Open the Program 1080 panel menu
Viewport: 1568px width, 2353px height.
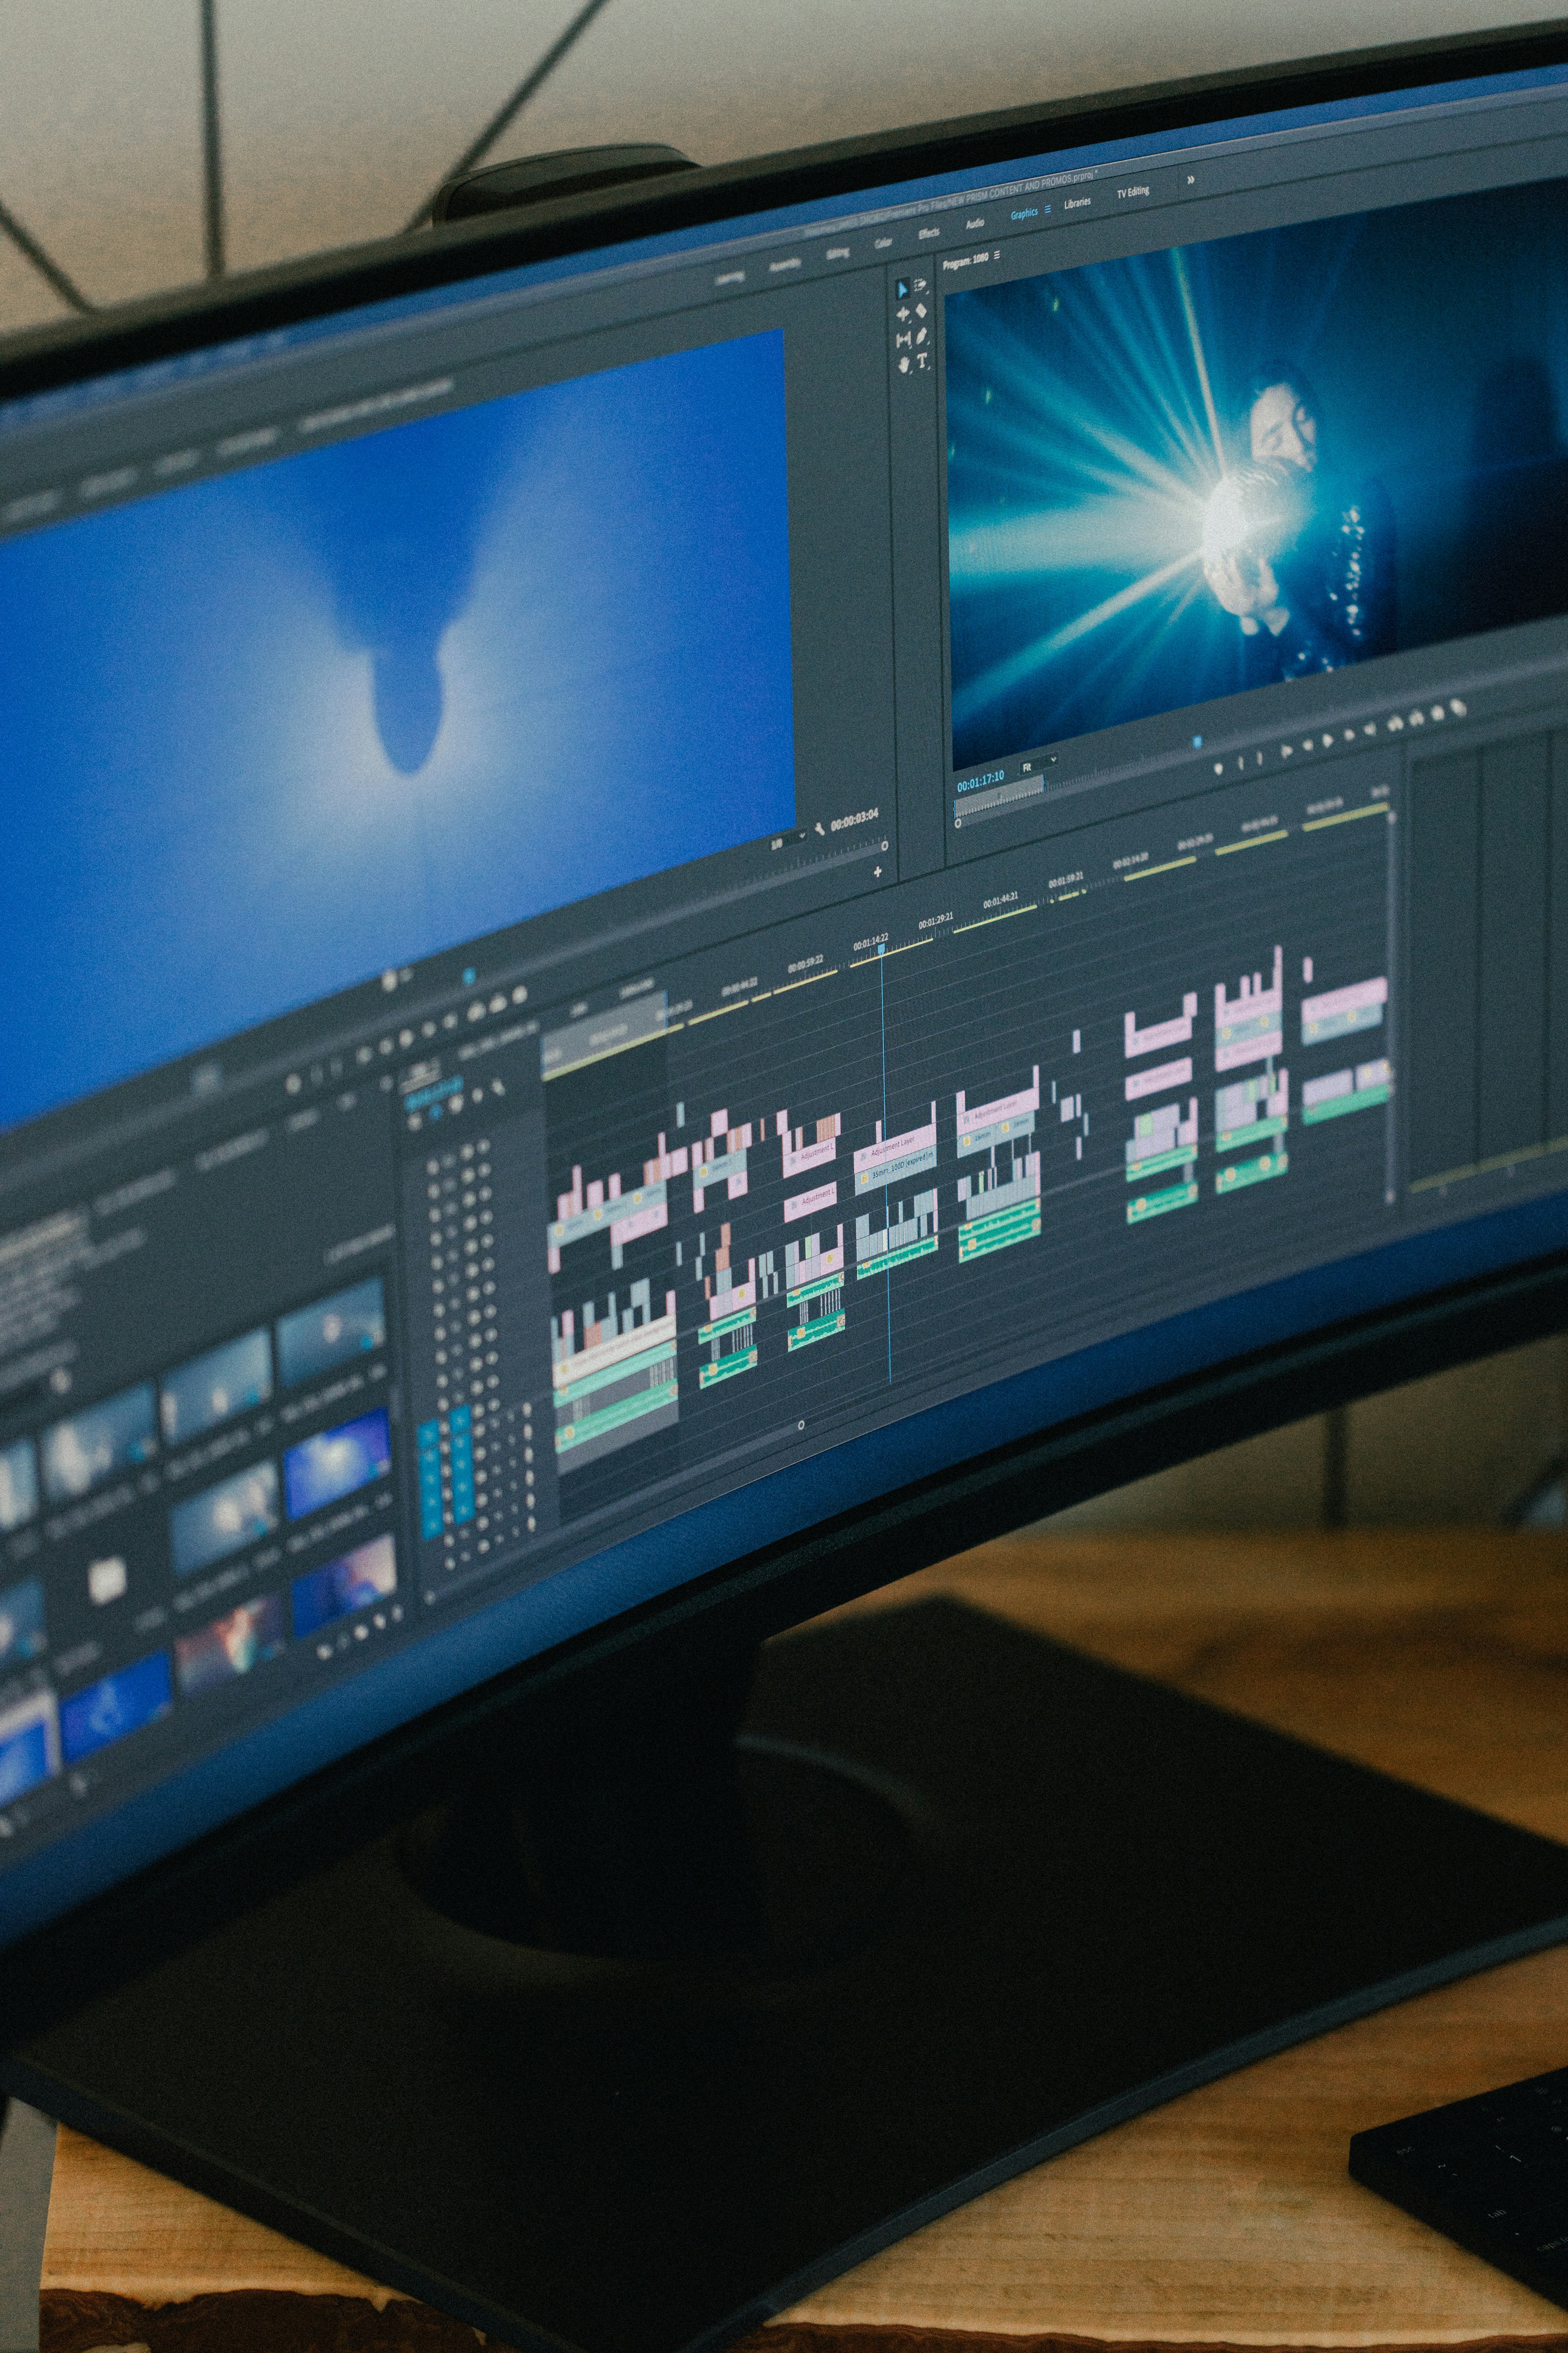click(x=997, y=255)
